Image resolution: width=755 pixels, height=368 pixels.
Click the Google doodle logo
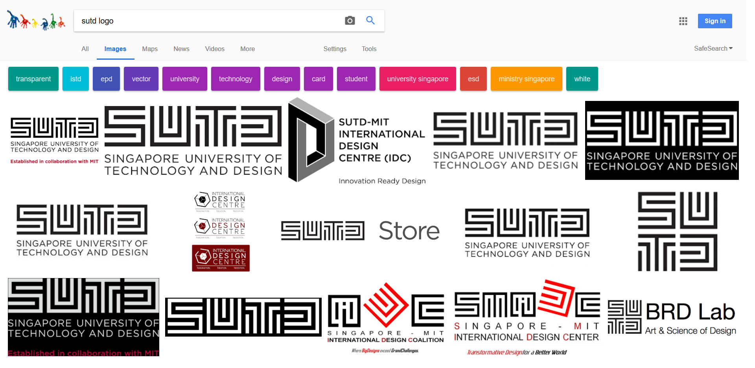tap(36, 20)
